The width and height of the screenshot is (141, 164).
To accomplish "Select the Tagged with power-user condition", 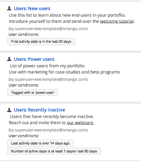I will (x=32, y=93).
